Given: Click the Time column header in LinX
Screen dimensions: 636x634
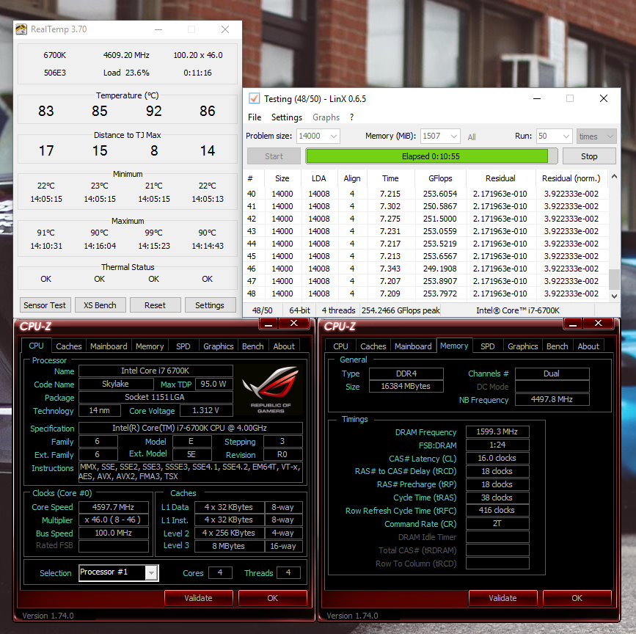Looking at the screenshot, I should pyautogui.click(x=390, y=178).
